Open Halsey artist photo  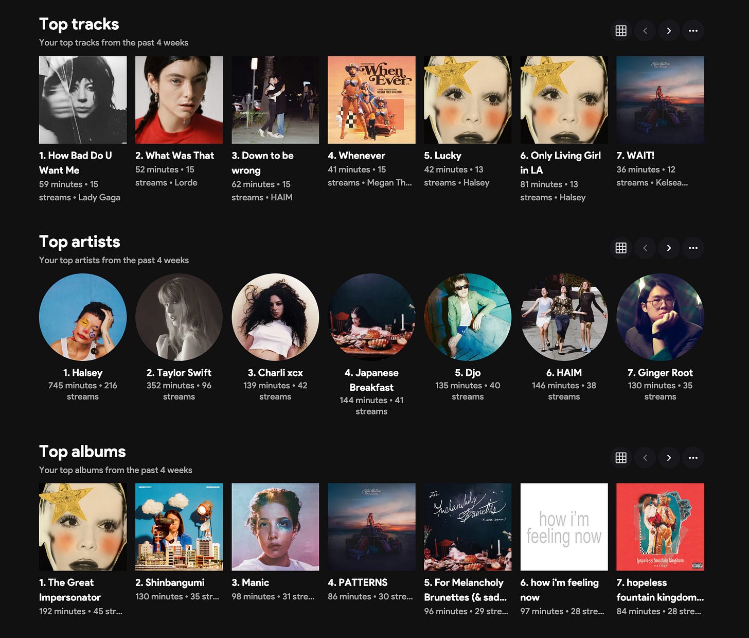(83, 317)
